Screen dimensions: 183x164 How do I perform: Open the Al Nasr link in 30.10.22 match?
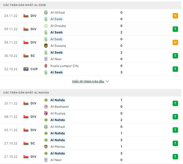tap(56, 59)
